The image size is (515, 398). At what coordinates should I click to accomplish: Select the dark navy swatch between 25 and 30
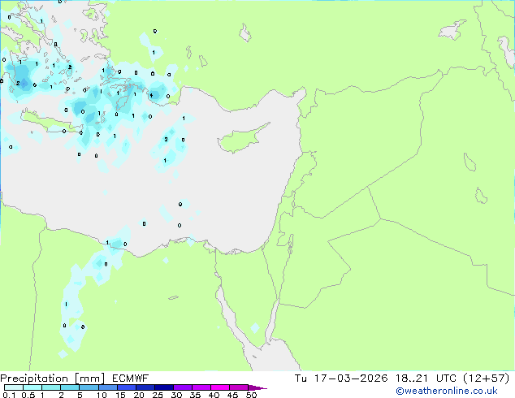point(164,387)
